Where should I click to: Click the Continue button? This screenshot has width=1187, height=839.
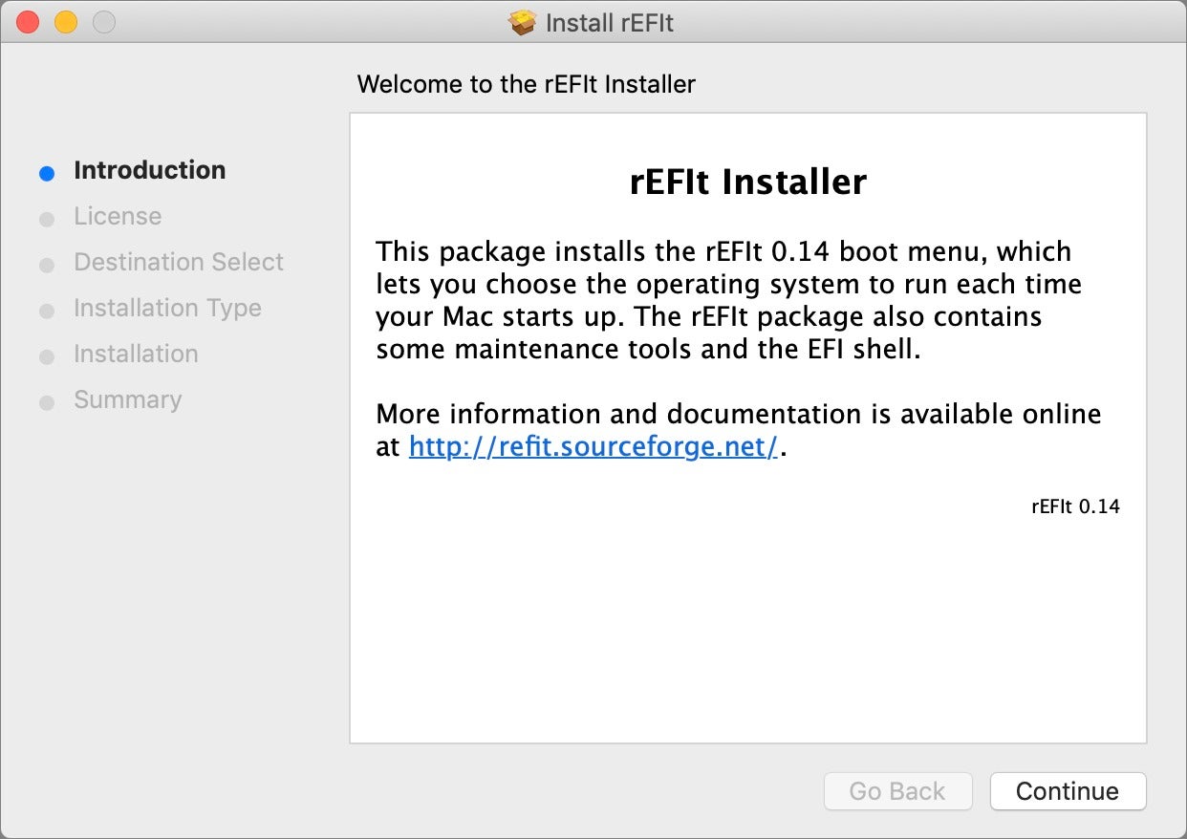point(1068,791)
